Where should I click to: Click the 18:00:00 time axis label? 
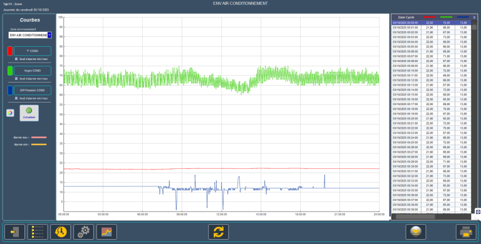click(x=300, y=215)
